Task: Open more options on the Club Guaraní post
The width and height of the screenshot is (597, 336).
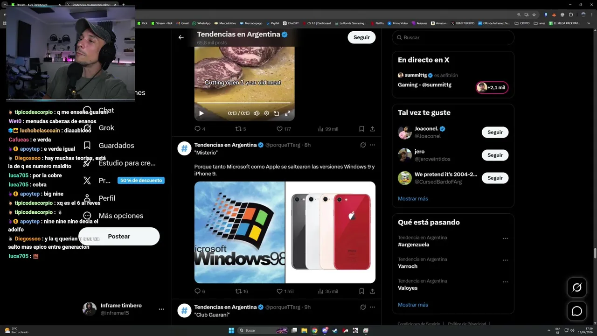Action: pyautogui.click(x=372, y=307)
